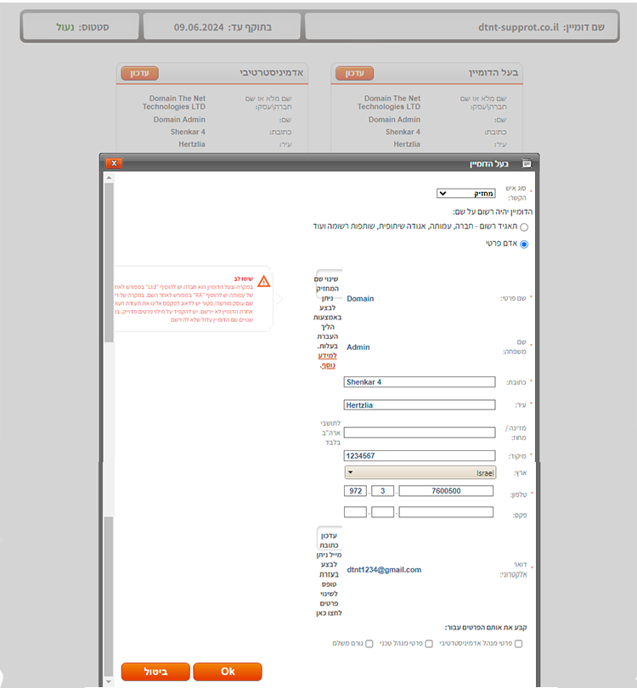Click the ביטול cancel button

(155, 671)
